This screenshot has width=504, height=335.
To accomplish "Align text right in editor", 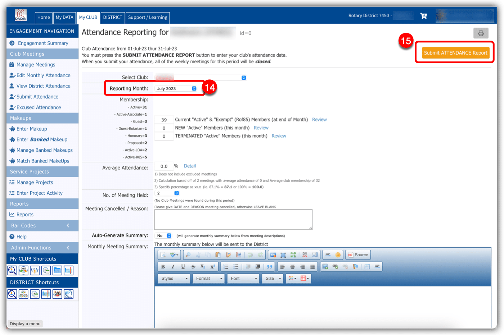I will tap(302, 267).
